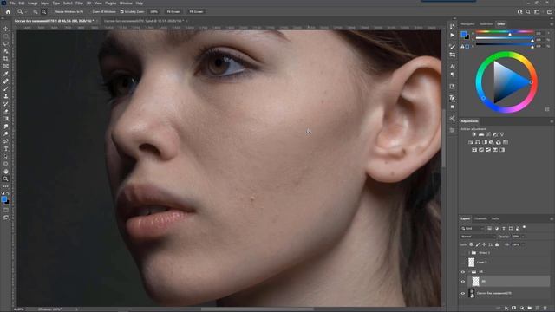
Task: Choose the zoom in magnifier option
Action: pyautogui.click(x=36, y=11)
